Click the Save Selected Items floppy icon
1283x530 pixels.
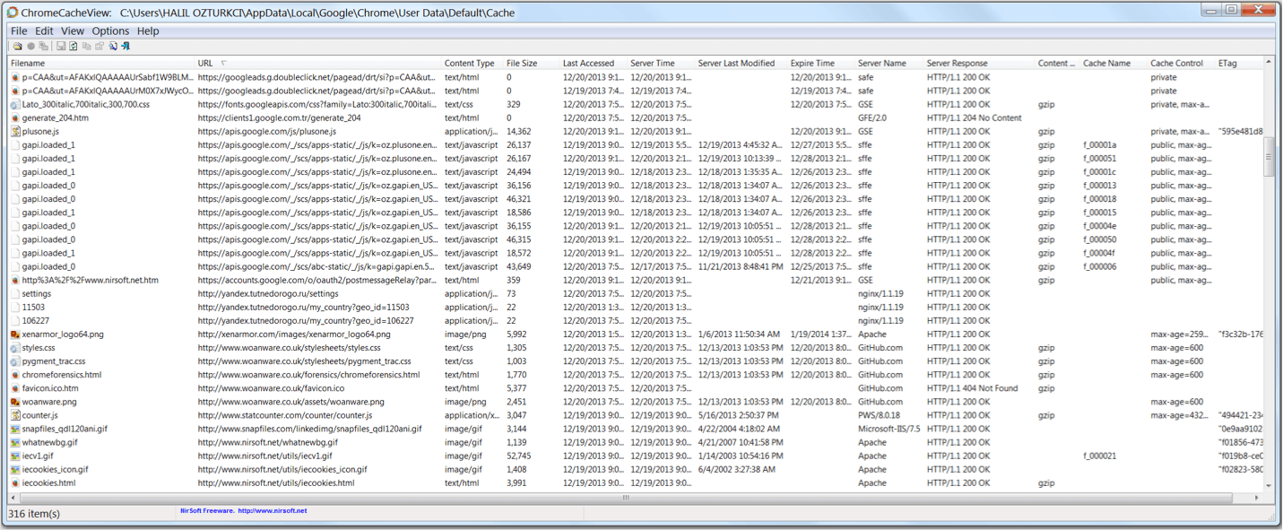click(x=60, y=46)
